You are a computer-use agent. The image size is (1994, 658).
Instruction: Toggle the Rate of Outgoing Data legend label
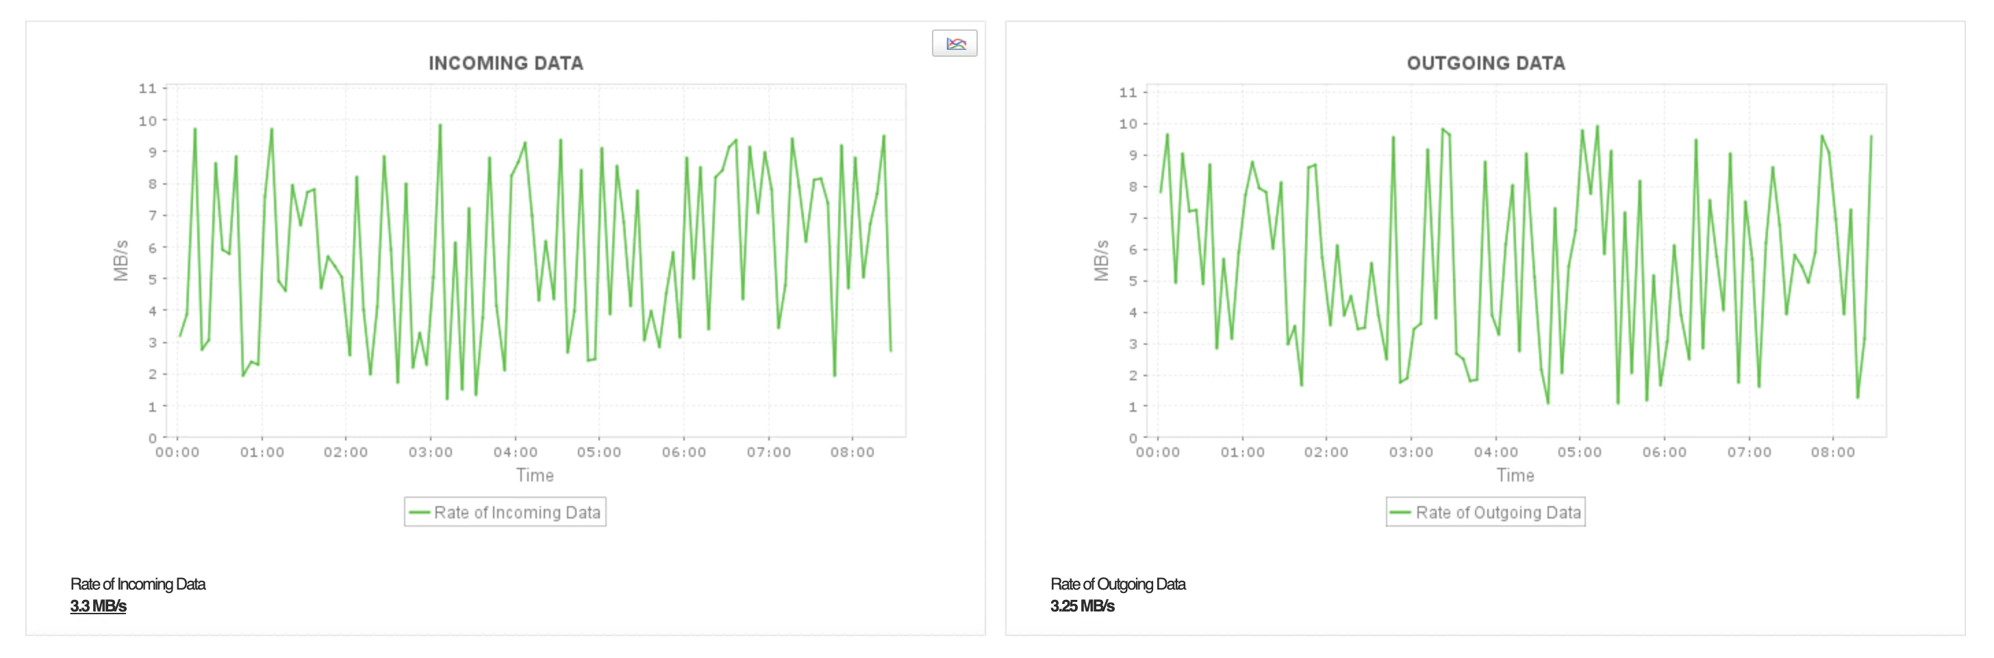point(1498,512)
